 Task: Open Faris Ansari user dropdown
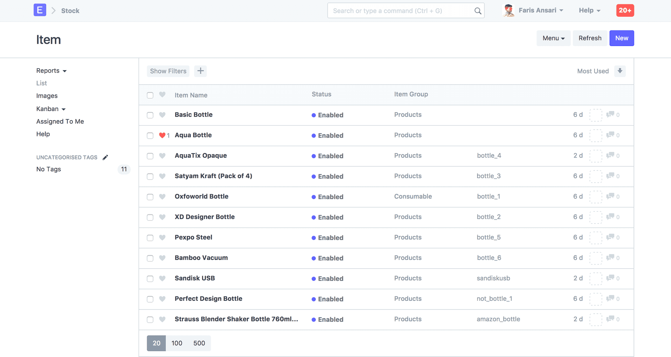pos(541,10)
